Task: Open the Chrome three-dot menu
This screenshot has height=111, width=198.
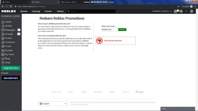Action: coord(195,6)
